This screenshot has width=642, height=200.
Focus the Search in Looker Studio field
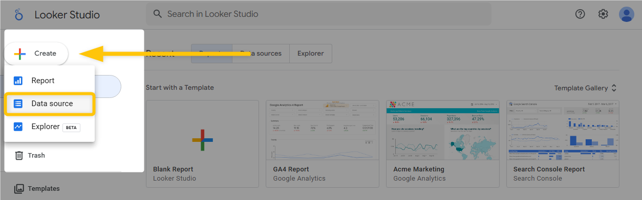(318, 14)
